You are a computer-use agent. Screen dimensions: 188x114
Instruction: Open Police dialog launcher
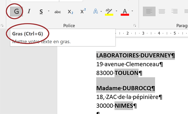pyautogui.click(x=135, y=26)
